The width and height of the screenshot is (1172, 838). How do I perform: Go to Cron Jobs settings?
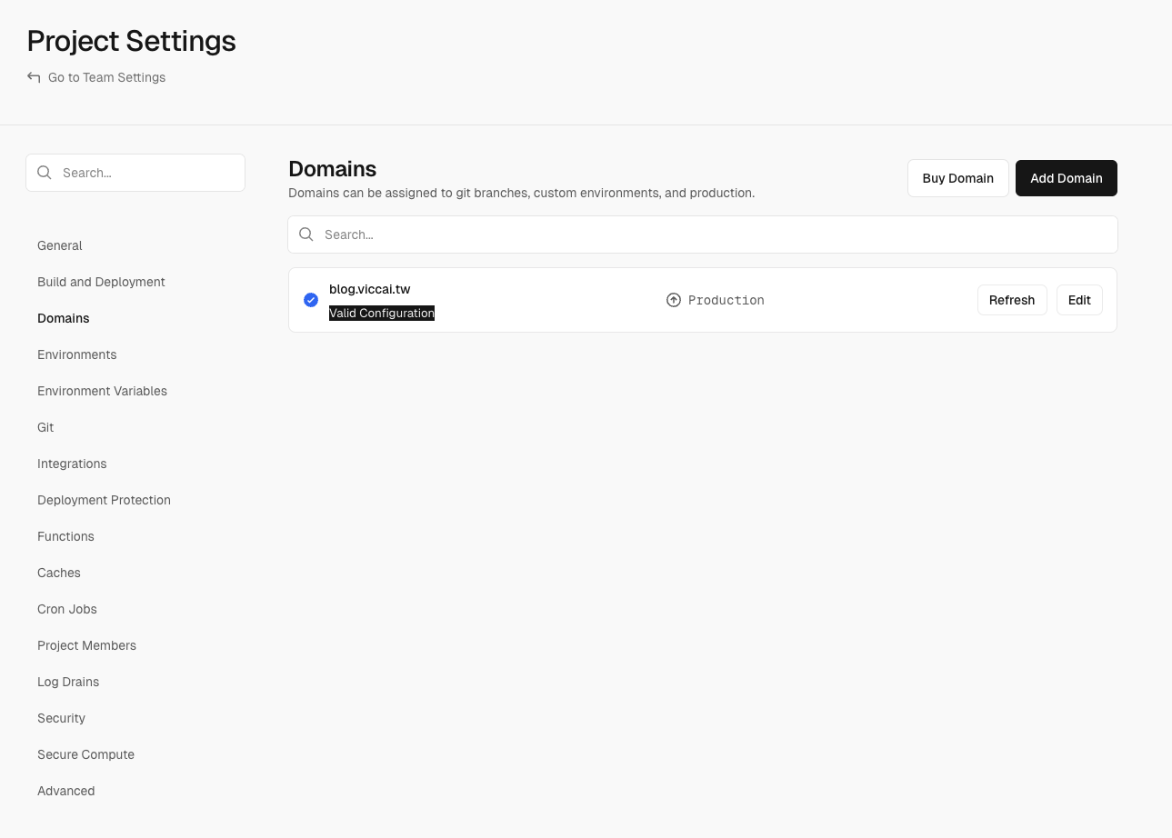(67, 609)
